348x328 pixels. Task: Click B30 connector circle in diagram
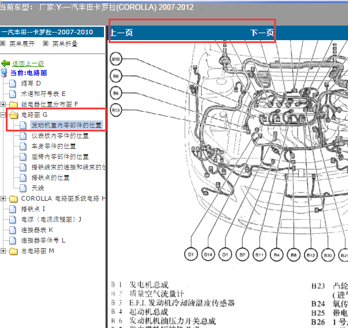[x=328, y=255]
